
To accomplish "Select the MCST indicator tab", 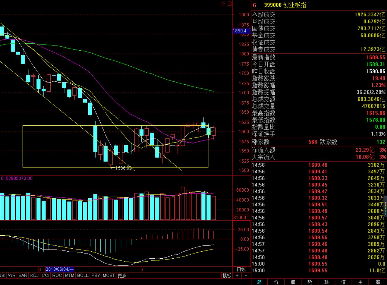I will [x=109, y=275].
